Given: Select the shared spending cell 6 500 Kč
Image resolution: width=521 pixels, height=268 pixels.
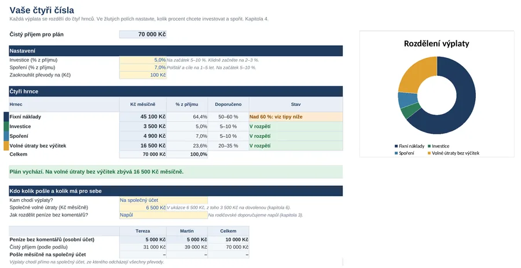Looking at the screenshot, I should click(143, 208).
